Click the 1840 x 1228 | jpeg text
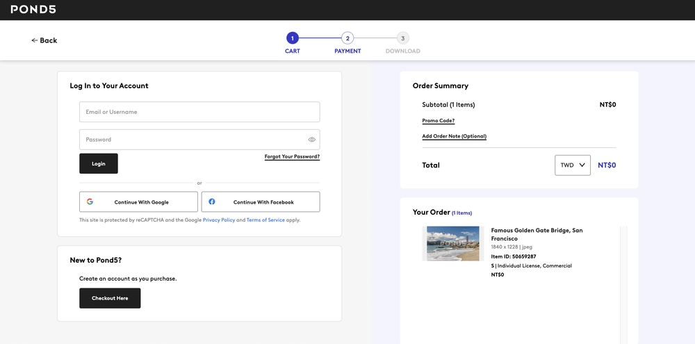Image resolution: width=695 pixels, height=344 pixels. pyautogui.click(x=512, y=247)
